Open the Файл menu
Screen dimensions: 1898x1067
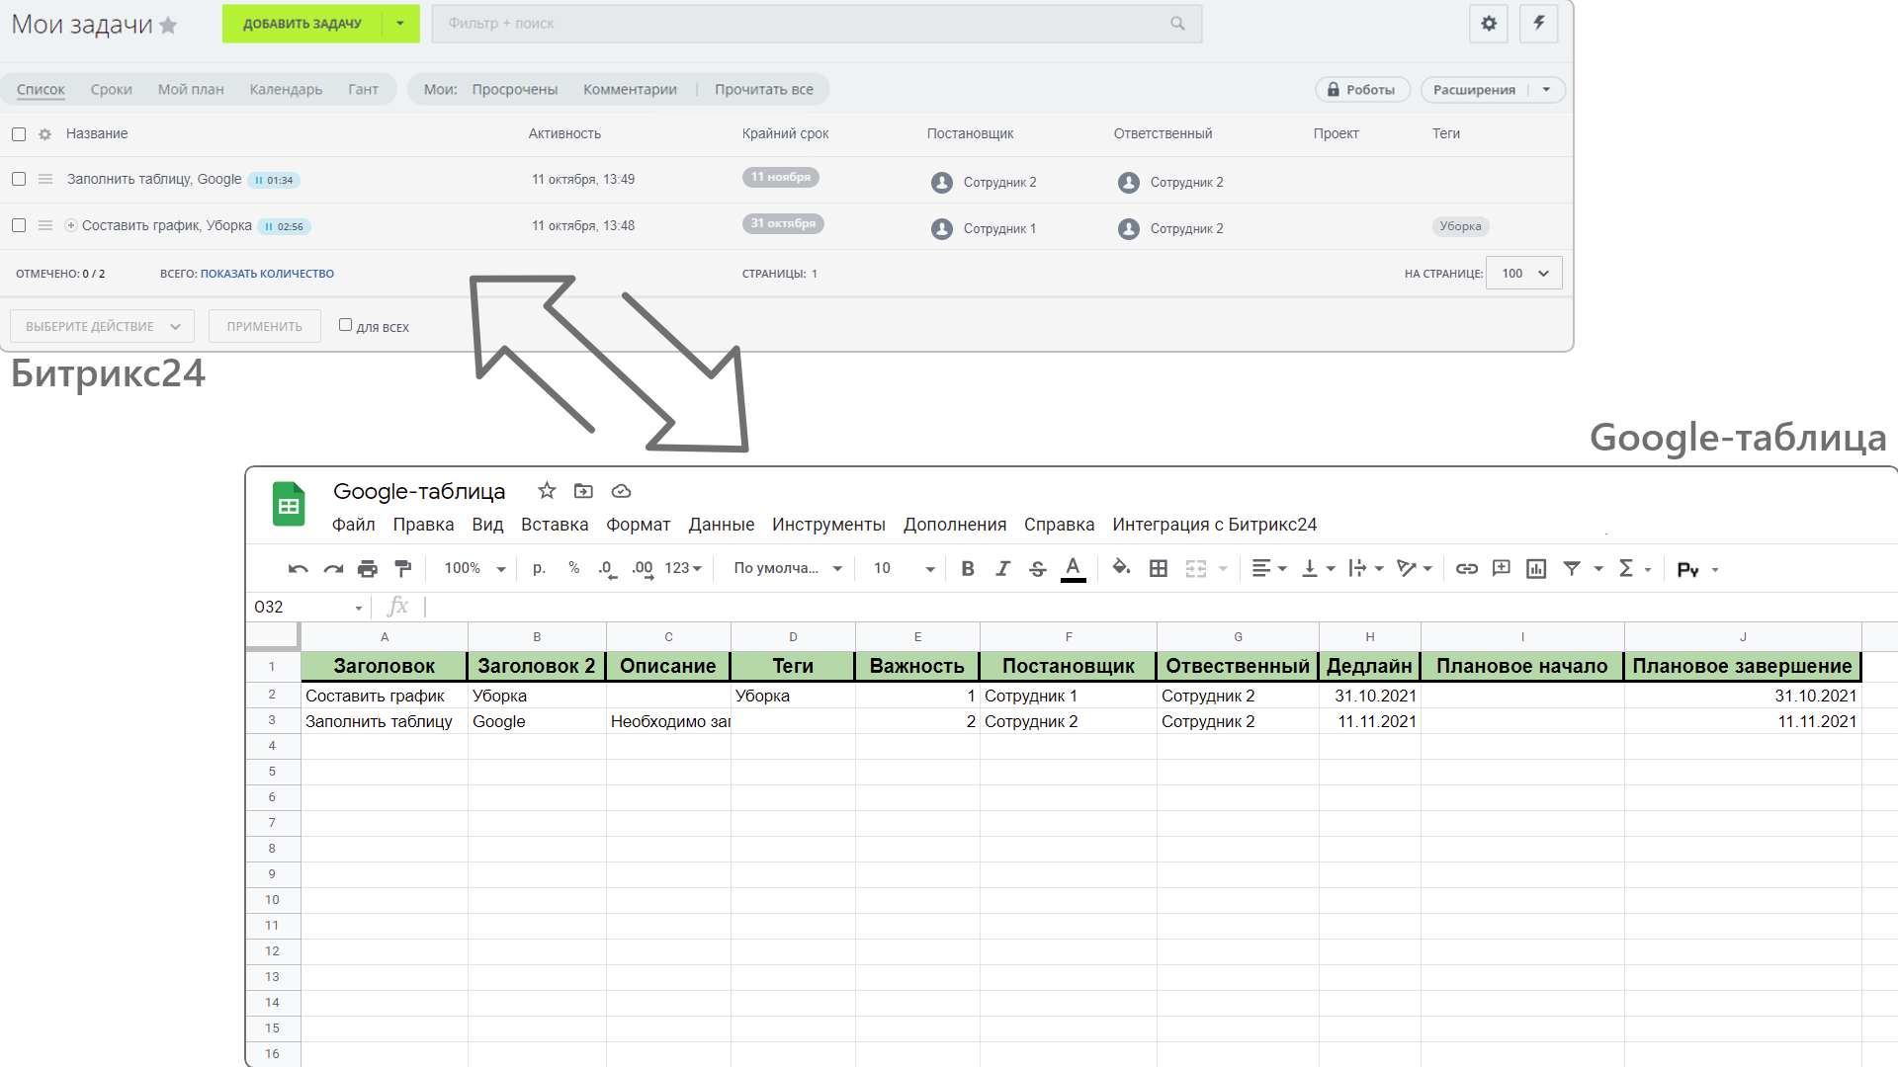pos(354,525)
